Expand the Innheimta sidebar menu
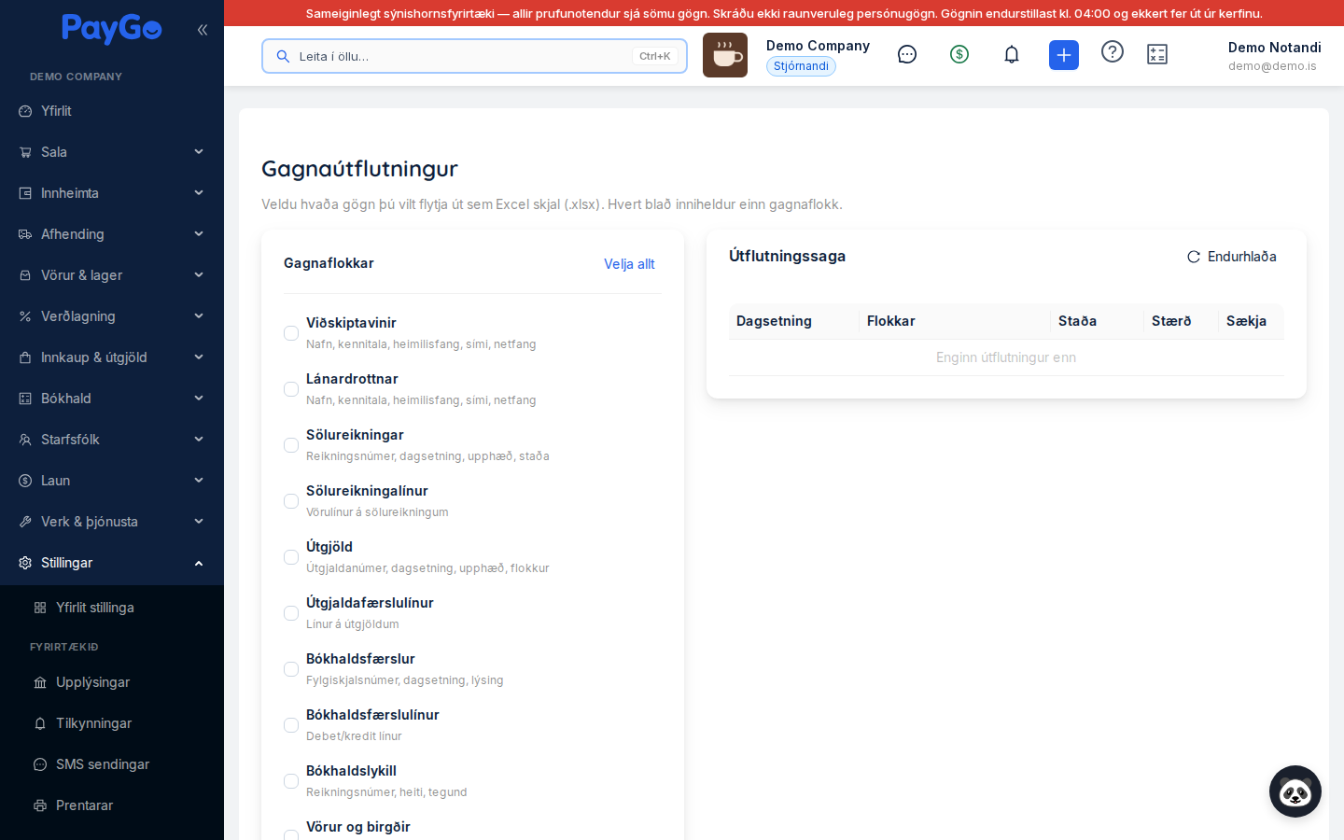 (x=112, y=193)
